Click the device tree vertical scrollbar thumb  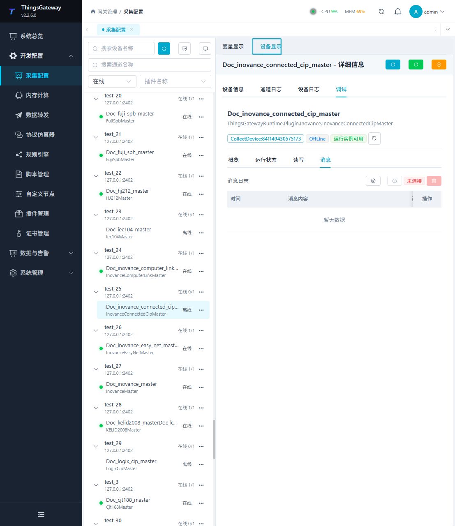point(214,439)
